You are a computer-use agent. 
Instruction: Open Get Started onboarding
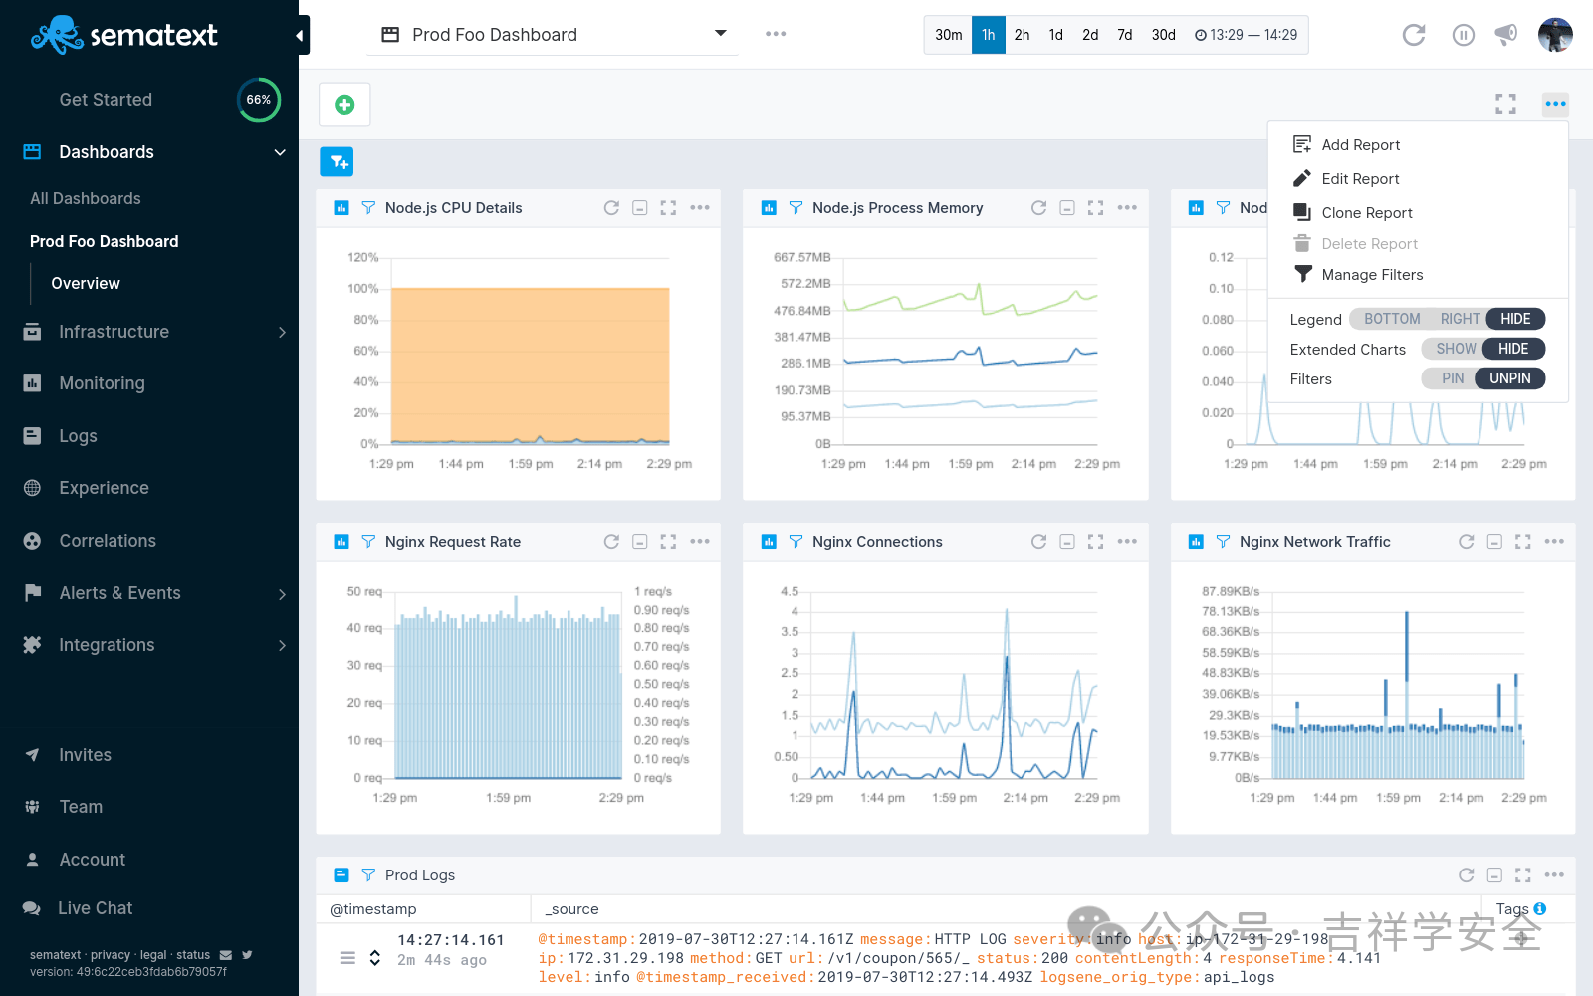pos(106,100)
